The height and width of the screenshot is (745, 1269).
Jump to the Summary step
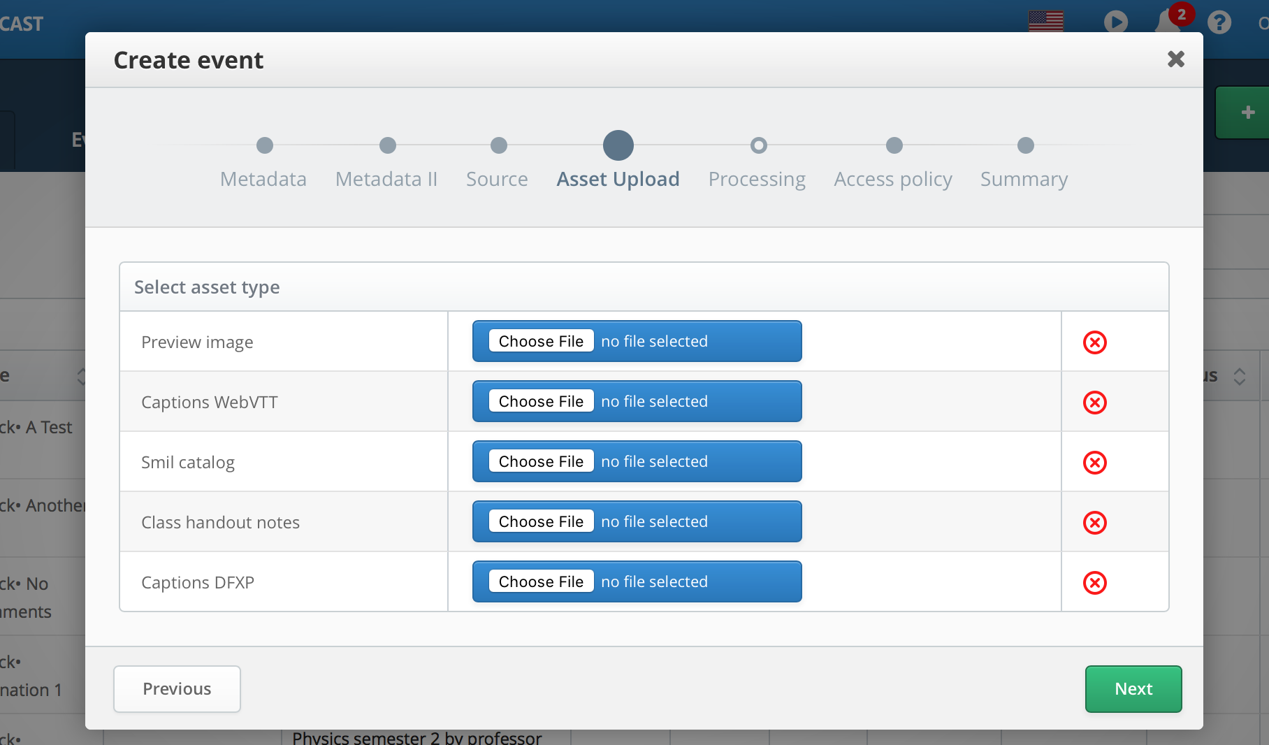(1025, 145)
